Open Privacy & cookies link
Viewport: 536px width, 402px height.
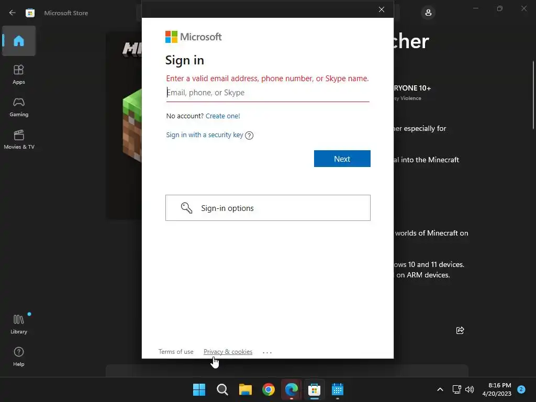(228, 352)
